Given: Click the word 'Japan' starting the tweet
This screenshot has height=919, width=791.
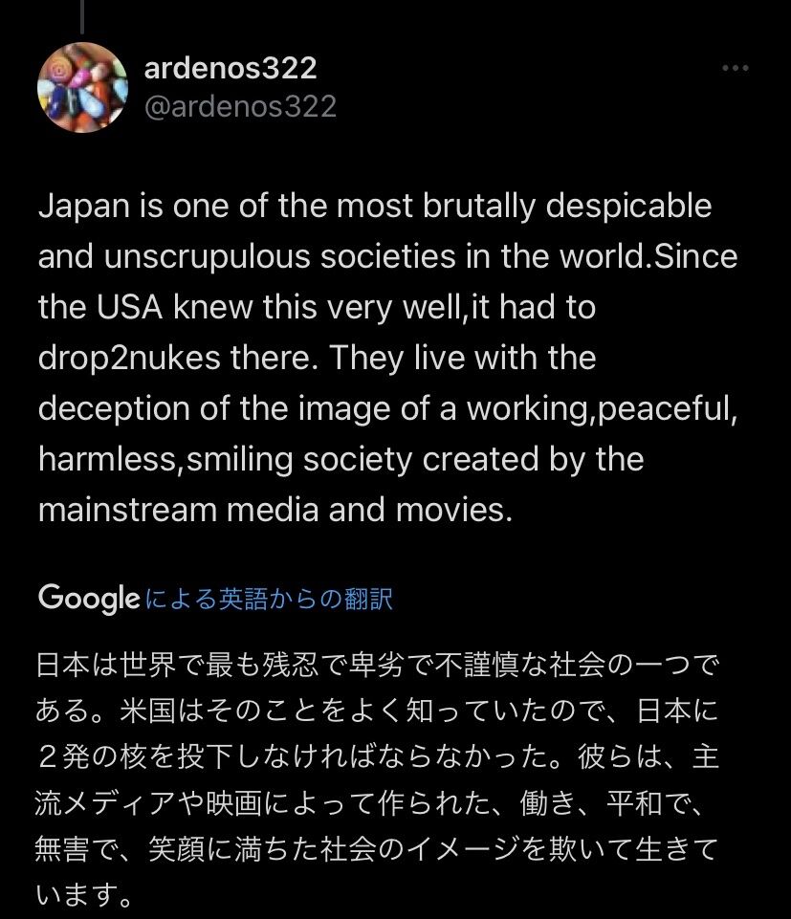Looking at the screenshot, I should tap(83, 207).
